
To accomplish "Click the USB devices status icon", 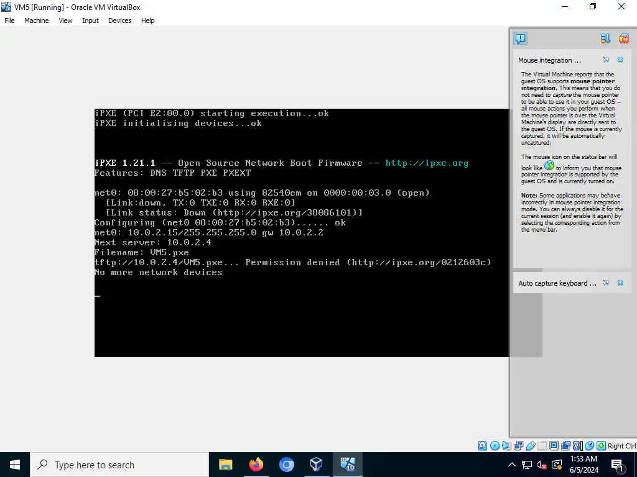I will 531,446.
